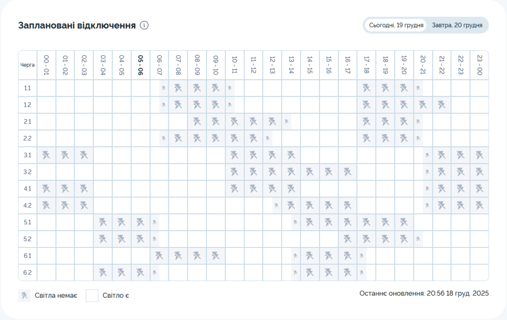The height and width of the screenshot is (320, 507).
Task: Click the white Світло є legend swatch
Action: pos(92,296)
